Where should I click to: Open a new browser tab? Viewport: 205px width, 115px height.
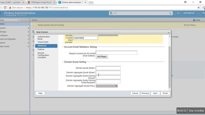coord(91,2)
